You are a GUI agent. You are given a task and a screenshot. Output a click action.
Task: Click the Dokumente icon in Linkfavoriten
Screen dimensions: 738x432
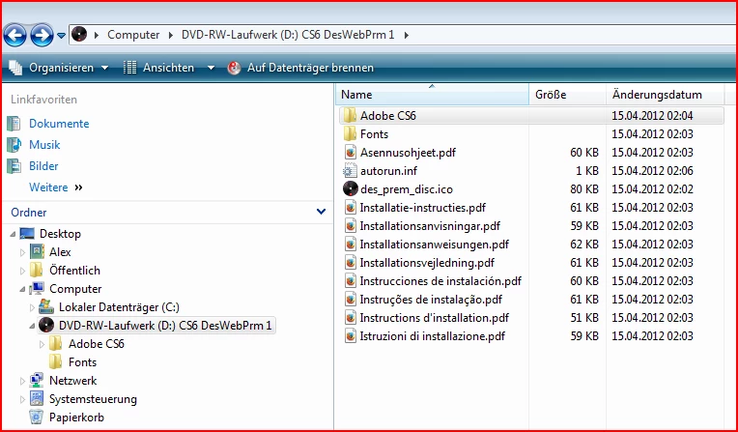[x=14, y=124]
